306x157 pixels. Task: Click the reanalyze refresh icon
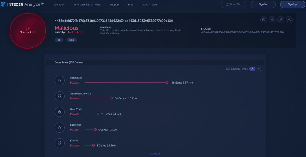click(x=264, y=20)
